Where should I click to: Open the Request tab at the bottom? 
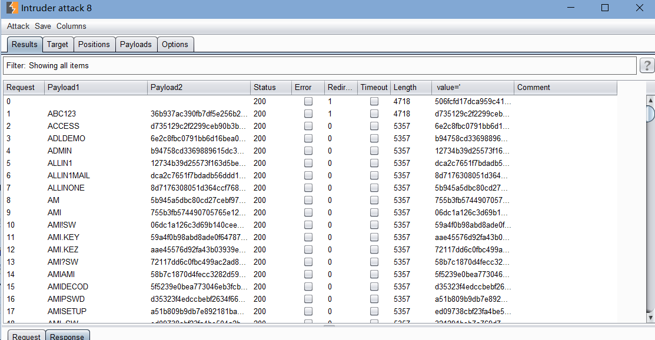coord(26,335)
